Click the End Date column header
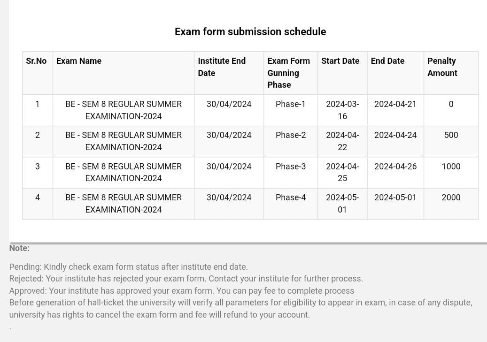Viewport: 487px width, 342px height. click(387, 61)
